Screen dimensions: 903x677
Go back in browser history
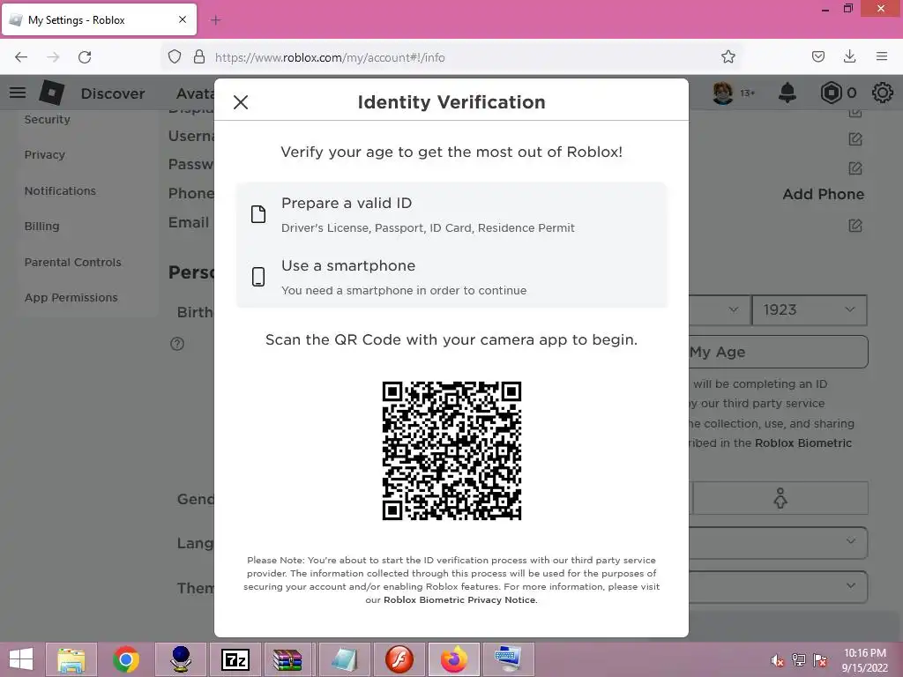[x=21, y=57]
